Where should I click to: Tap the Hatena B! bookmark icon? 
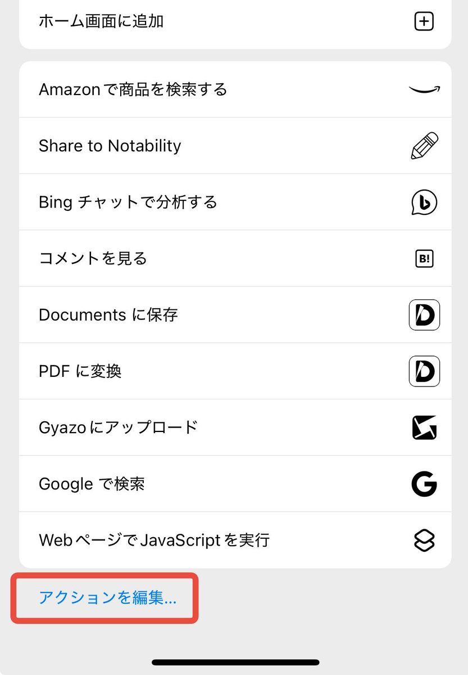(x=424, y=259)
